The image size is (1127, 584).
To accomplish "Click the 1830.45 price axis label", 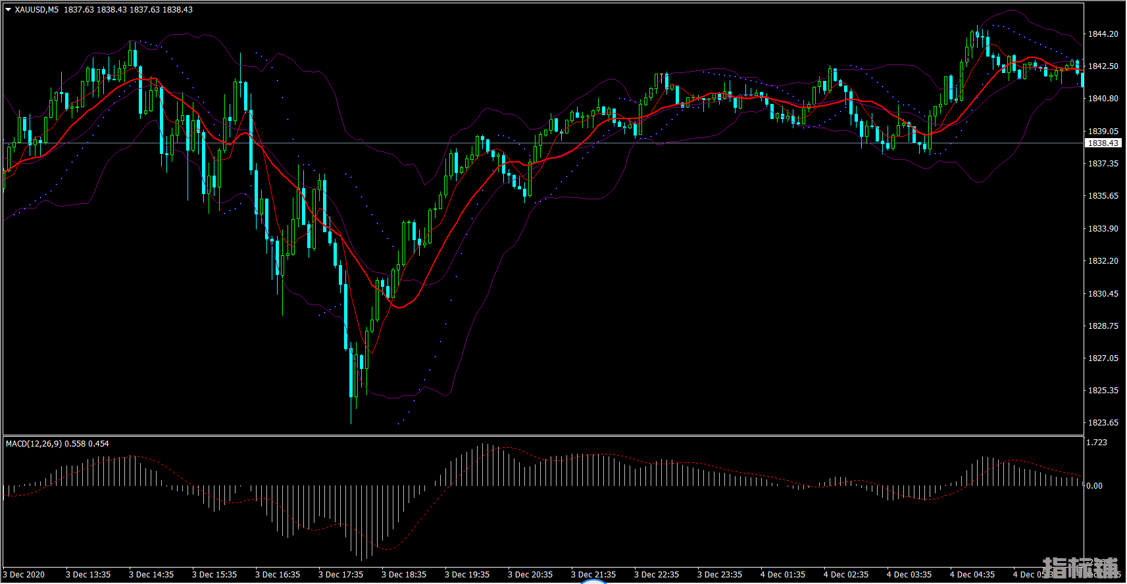I will click(1103, 294).
